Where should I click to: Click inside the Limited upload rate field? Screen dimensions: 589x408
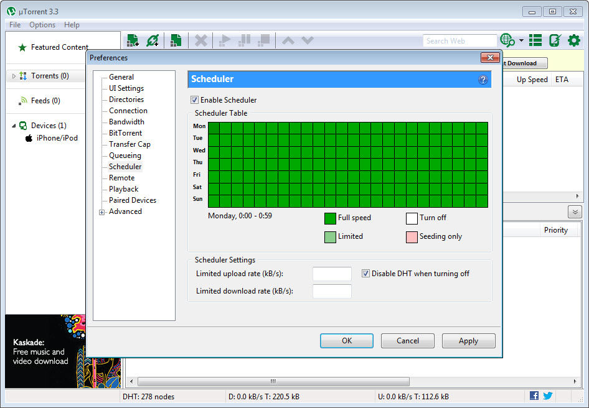(x=332, y=274)
